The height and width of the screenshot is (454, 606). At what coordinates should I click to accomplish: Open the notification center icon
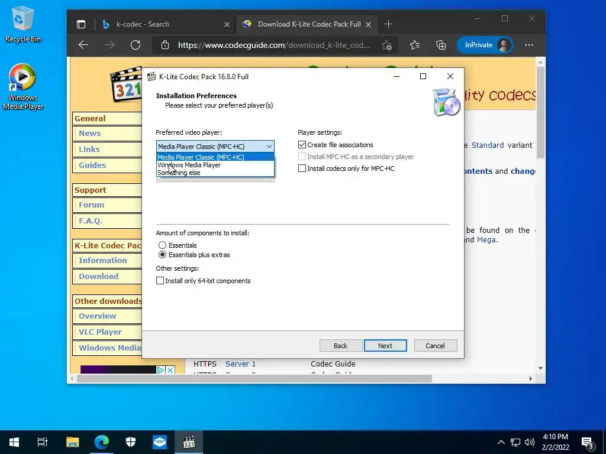click(588, 442)
